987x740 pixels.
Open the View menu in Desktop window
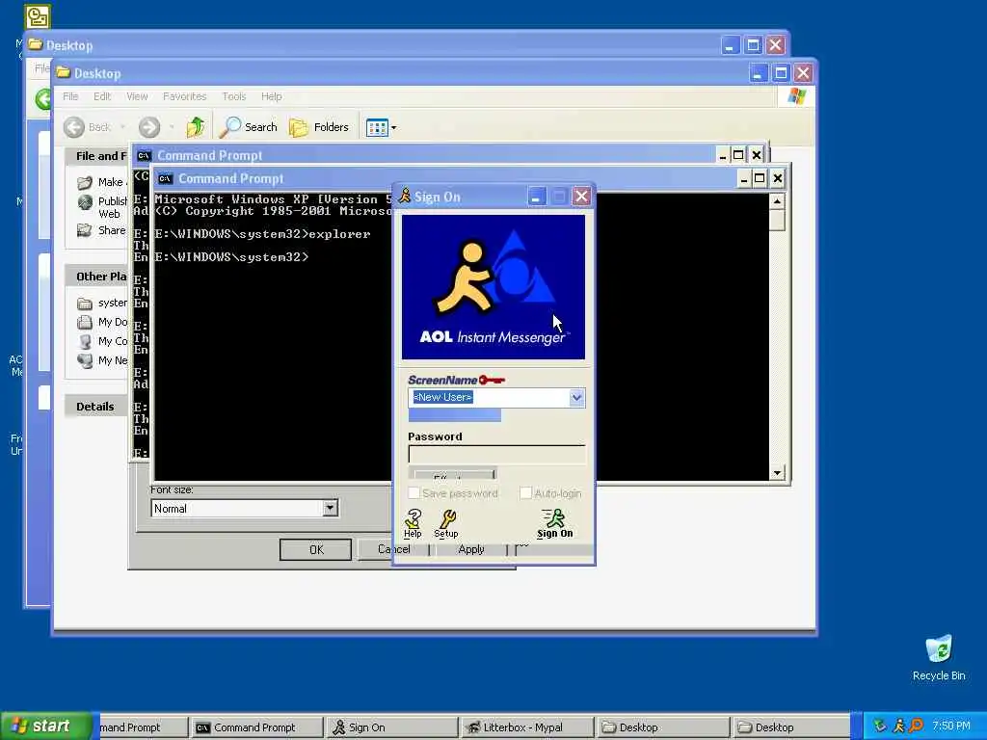[x=137, y=96]
